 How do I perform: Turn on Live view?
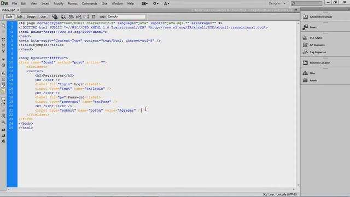[43, 17]
